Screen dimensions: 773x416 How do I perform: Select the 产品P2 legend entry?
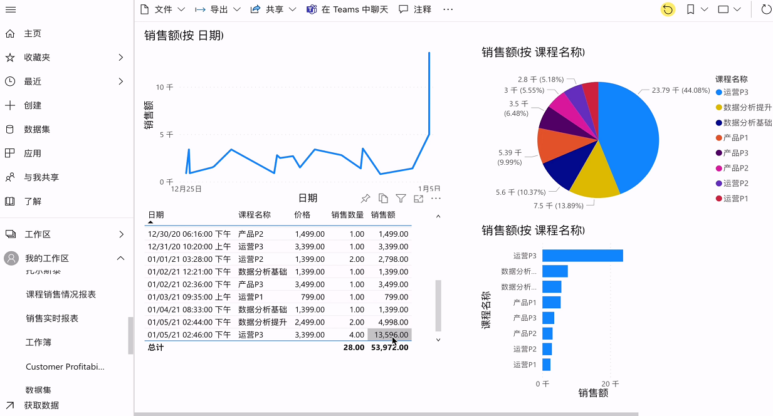[732, 169]
